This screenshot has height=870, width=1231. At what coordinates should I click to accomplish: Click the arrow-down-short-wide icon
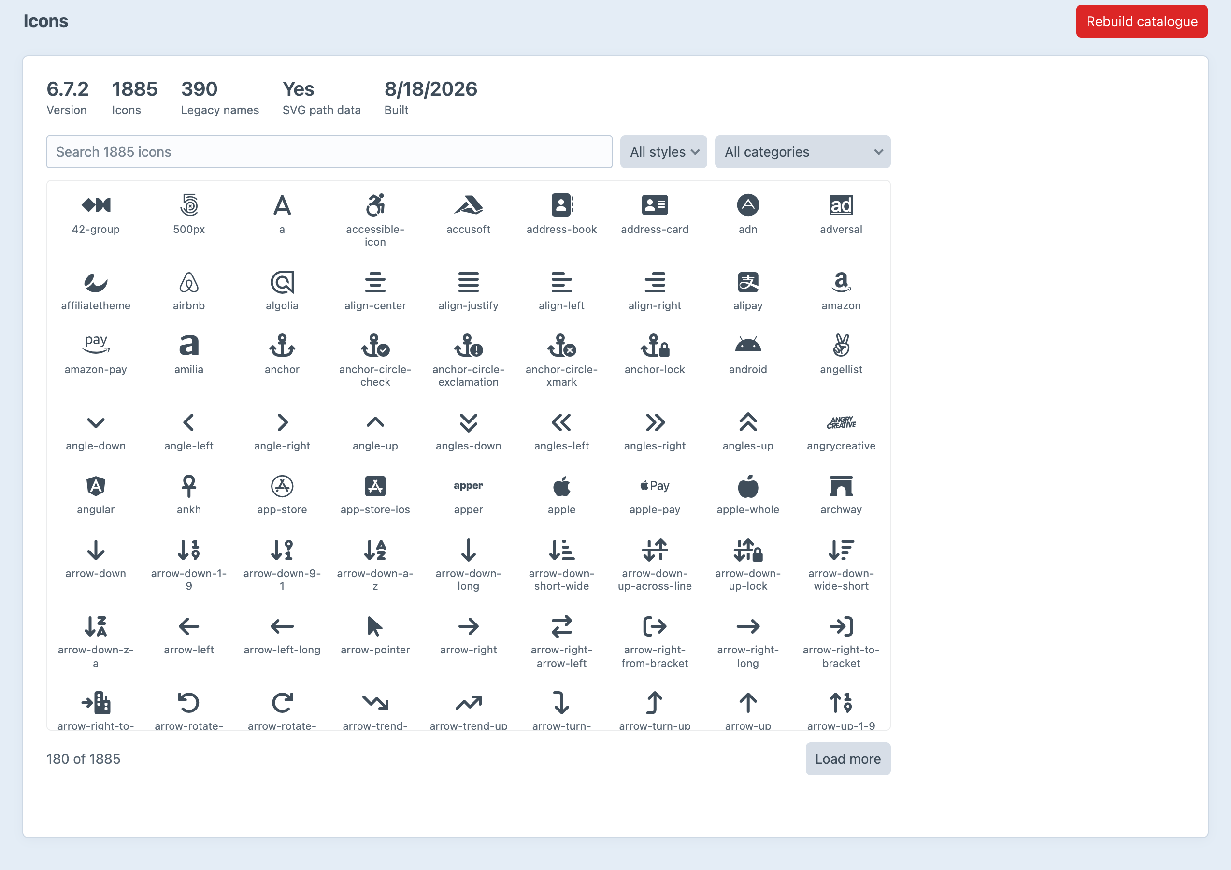point(561,551)
